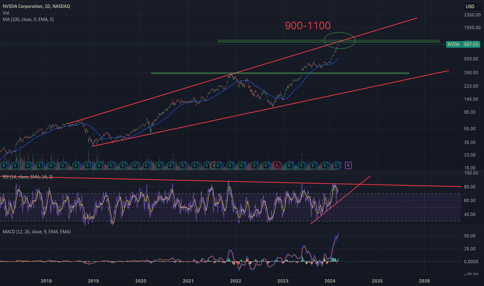Click the 887.00 current price label
Viewport: 484px width, 286px height.
pos(471,45)
